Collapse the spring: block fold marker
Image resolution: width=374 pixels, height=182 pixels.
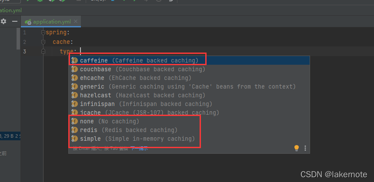coord(43,33)
